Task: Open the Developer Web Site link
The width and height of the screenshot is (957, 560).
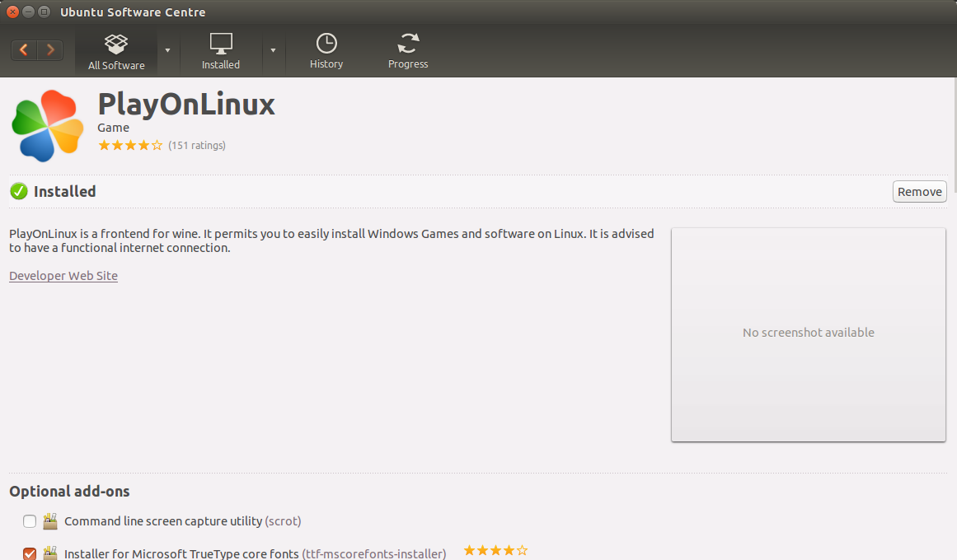Action: click(63, 276)
